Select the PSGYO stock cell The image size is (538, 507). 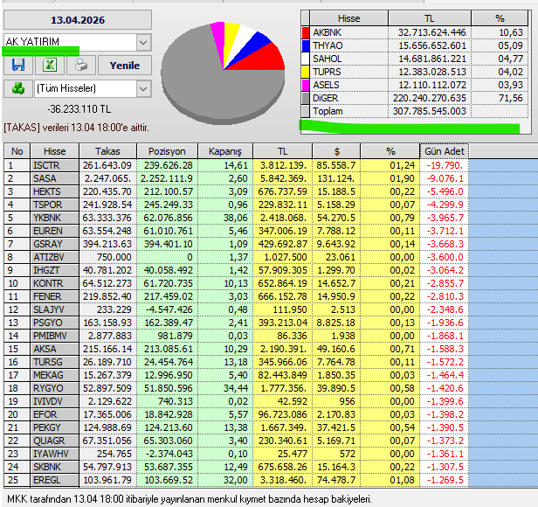(54, 323)
